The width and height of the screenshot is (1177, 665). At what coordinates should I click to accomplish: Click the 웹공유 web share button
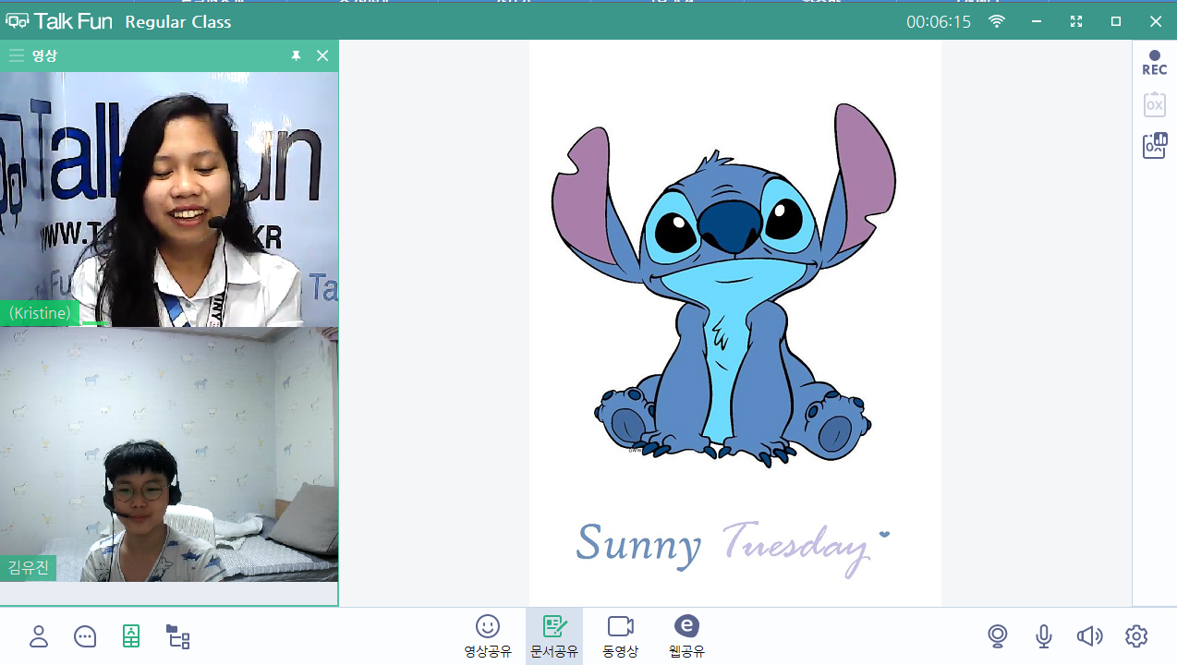coord(686,635)
